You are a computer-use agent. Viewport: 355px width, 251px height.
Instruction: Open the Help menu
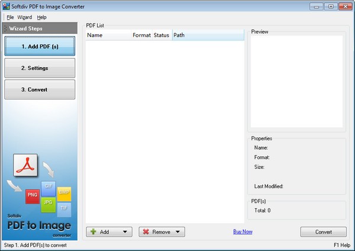[x=41, y=17]
